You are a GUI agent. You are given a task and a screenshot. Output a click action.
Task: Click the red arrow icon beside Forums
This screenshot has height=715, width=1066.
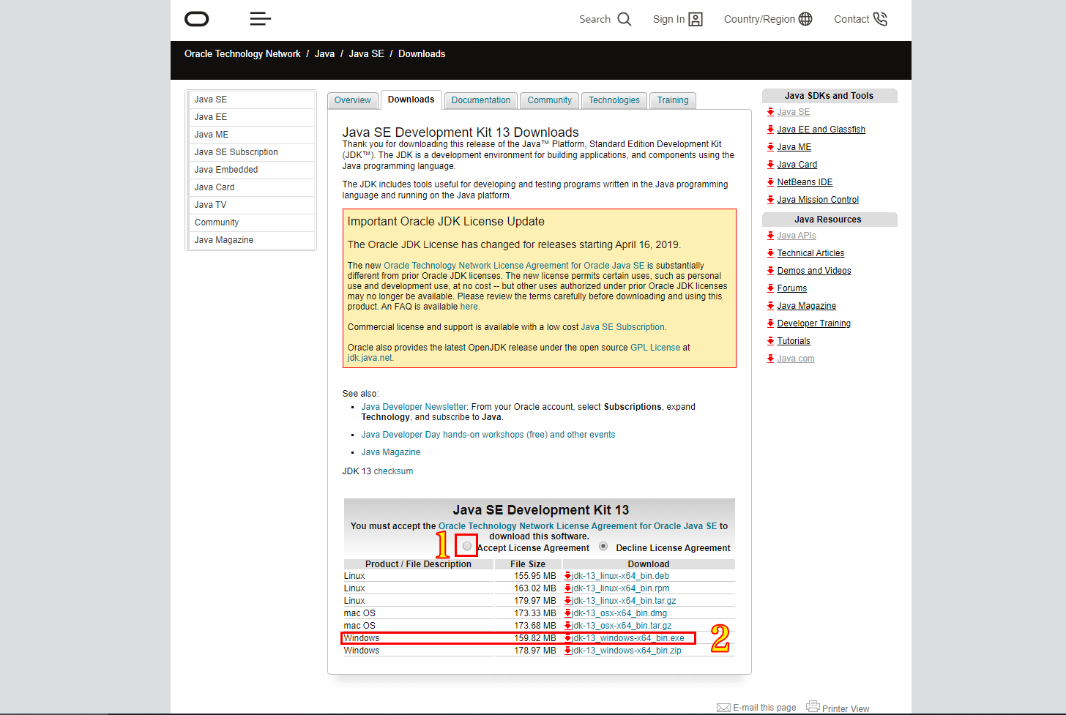(x=770, y=288)
